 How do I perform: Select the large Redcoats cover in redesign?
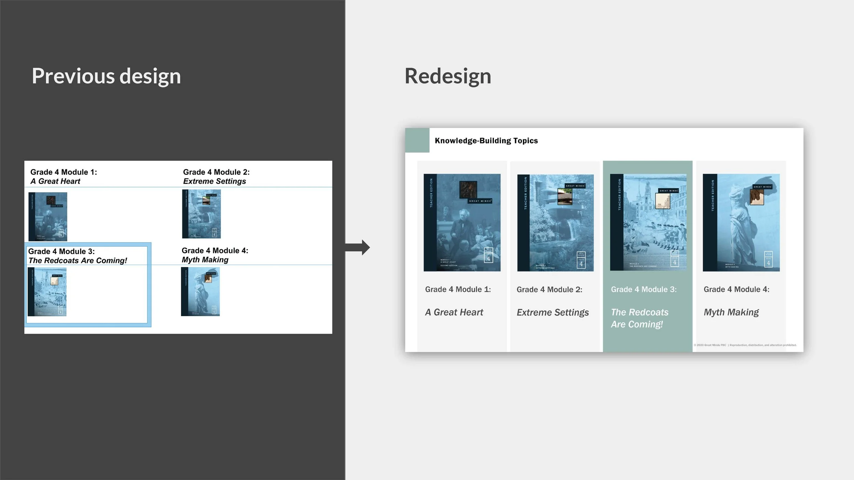pos(648,222)
